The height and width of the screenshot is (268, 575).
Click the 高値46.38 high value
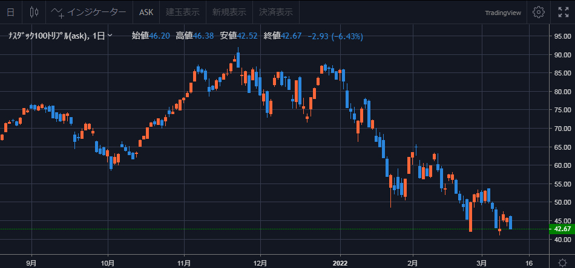click(x=194, y=36)
